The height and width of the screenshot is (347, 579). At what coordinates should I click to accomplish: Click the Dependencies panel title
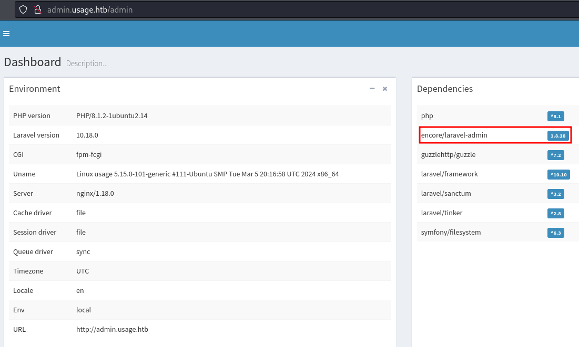(x=444, y=89)
